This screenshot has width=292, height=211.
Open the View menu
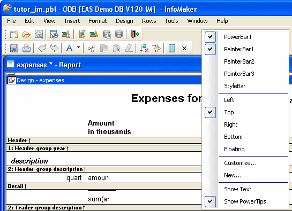(x=49, y=21)
